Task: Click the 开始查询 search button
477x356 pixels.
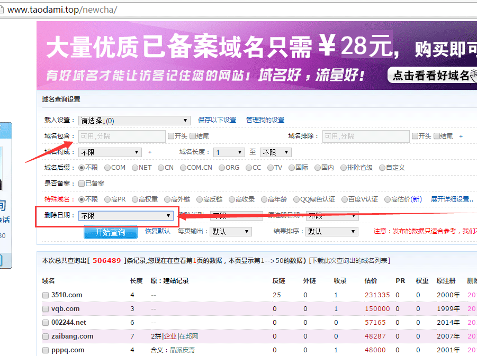Action: pyautogui.click(x=110, y=232)
